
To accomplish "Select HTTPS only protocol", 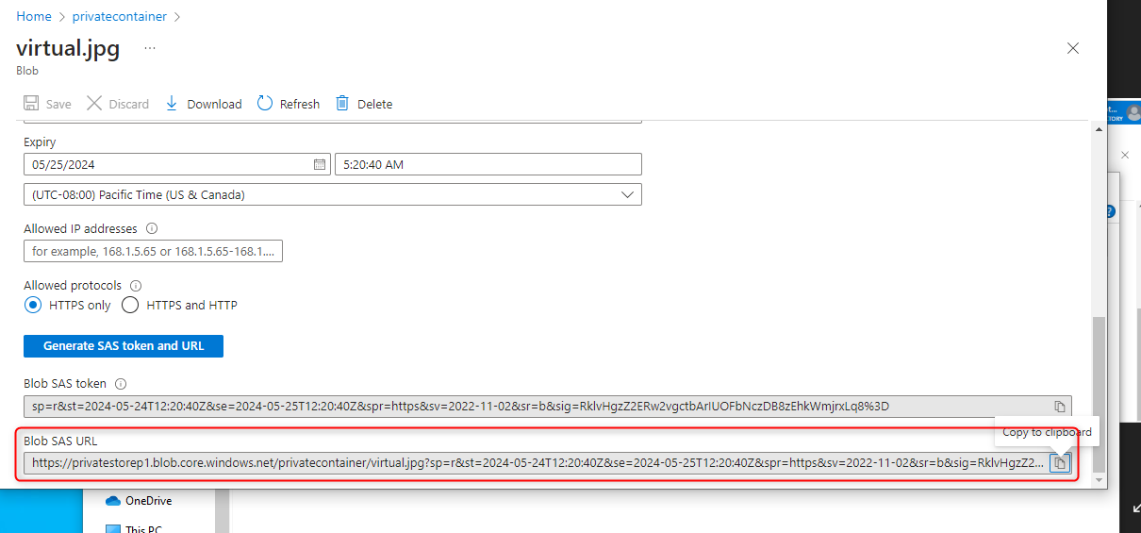I will [x=33, y=305].
